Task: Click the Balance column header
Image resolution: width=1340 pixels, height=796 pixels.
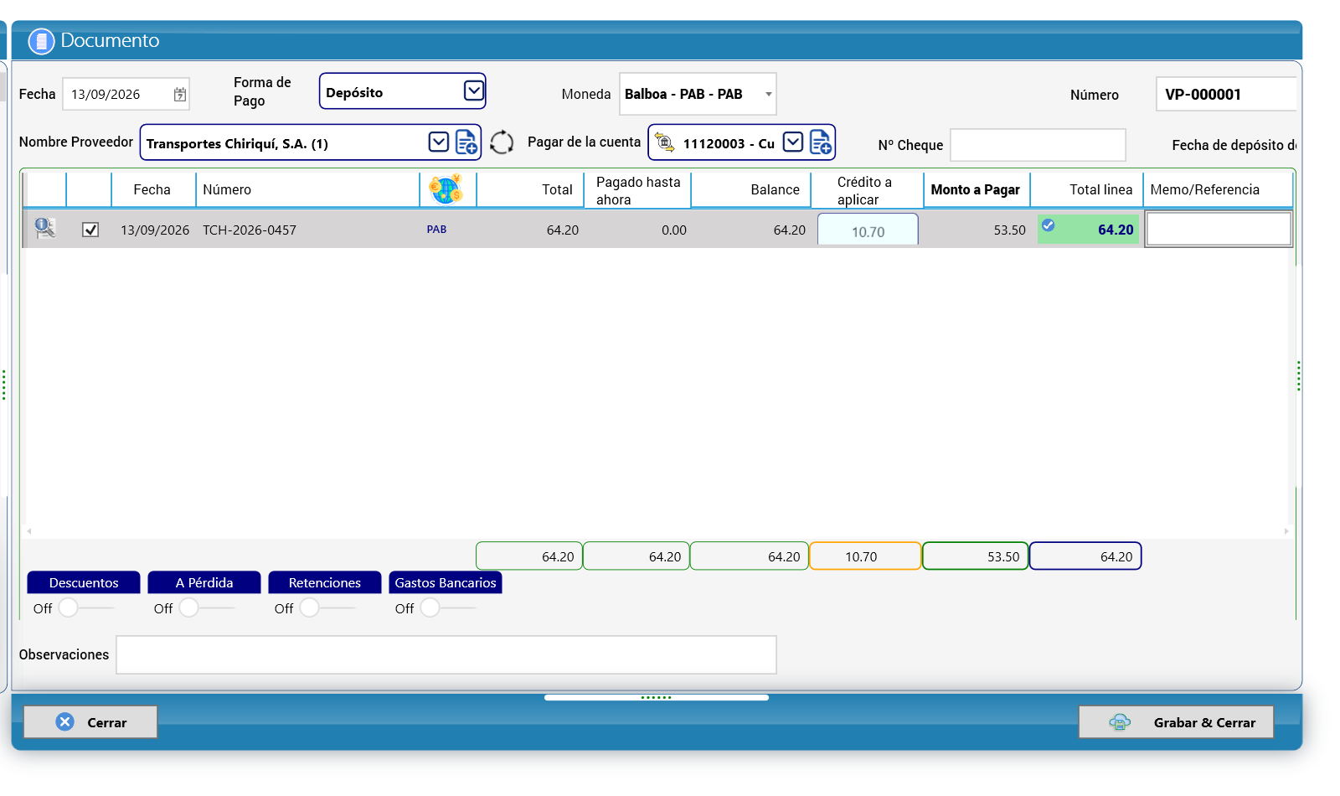Action: pos(750,189)
